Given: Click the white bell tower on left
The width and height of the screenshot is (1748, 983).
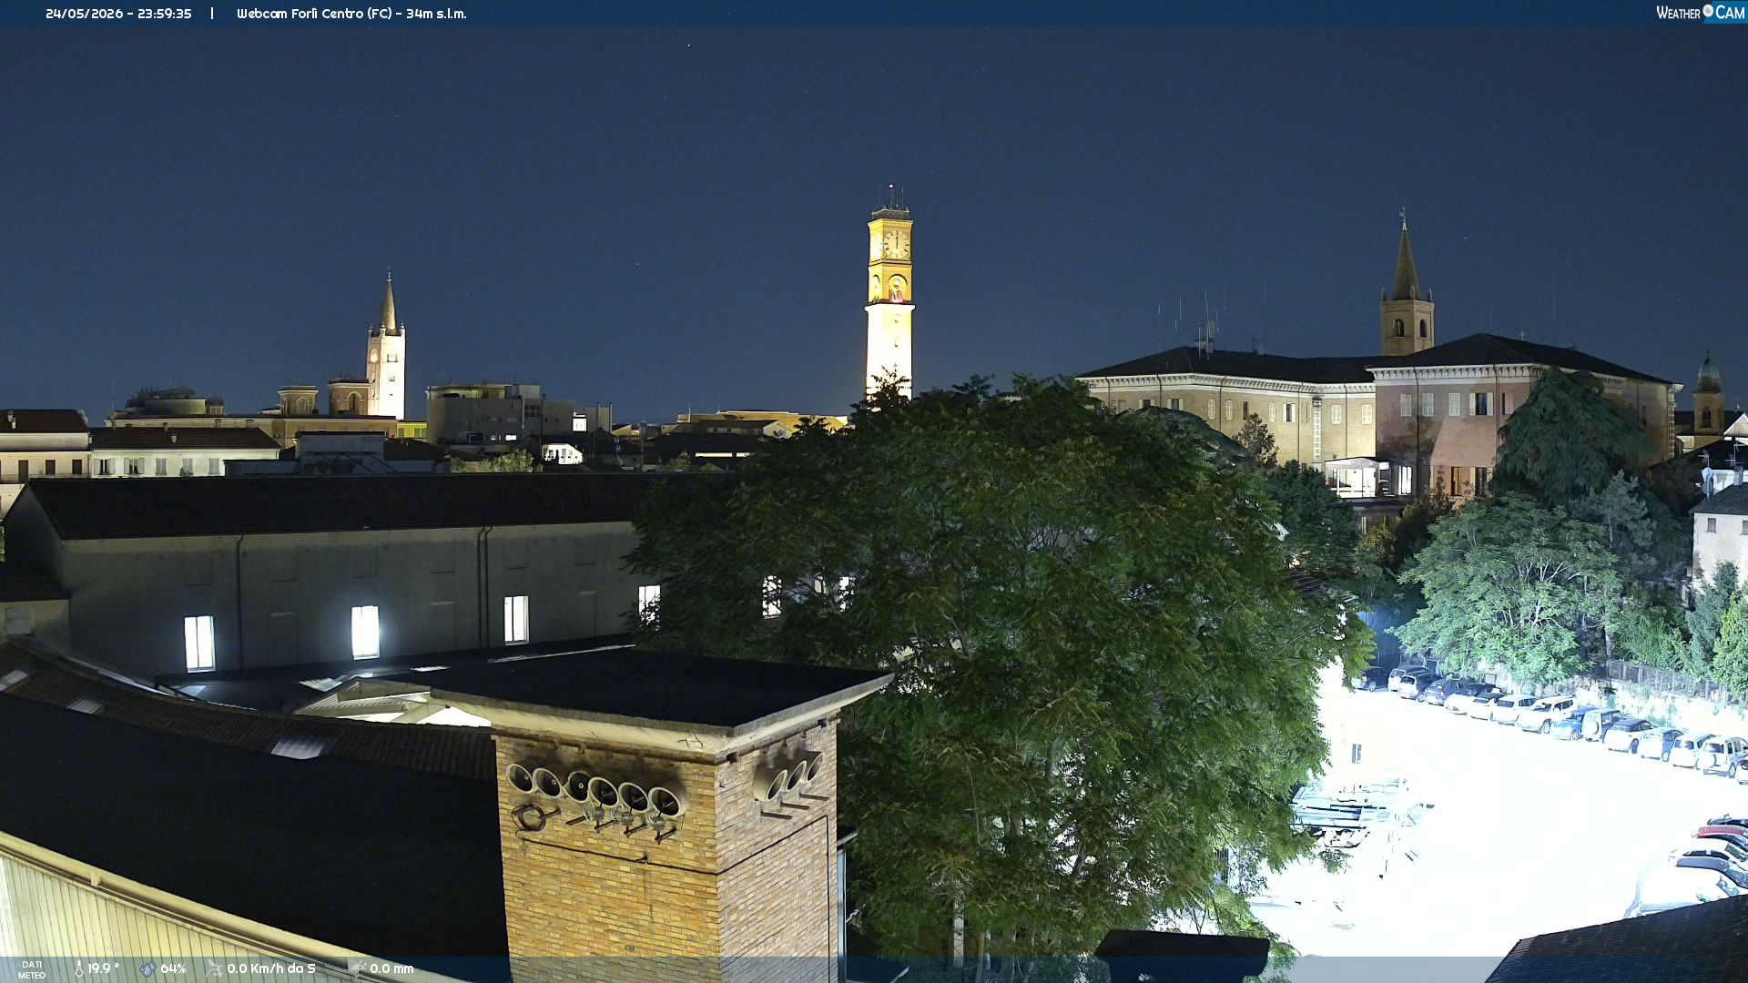Looking at the screenshot, I should (387, 350).
